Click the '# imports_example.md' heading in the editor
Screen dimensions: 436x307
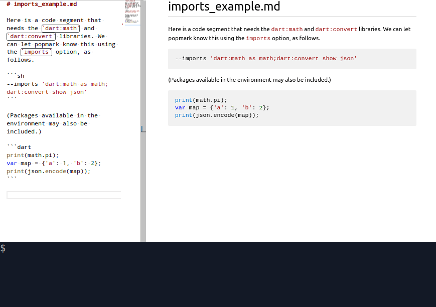tap(42, 4)
